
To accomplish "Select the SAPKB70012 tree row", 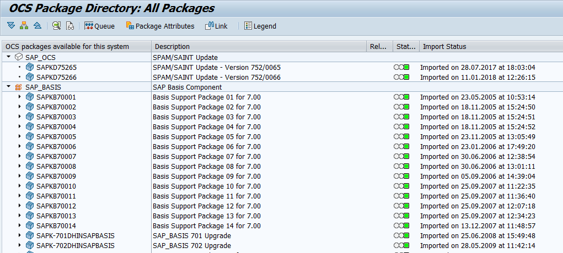I will [56, 206].
